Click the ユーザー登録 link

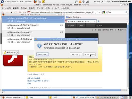(96, 30)
